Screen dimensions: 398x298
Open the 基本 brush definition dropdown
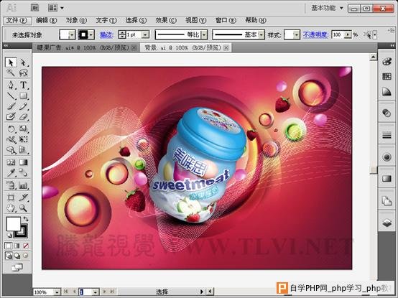pyautogui.click(x=262, y=34)
